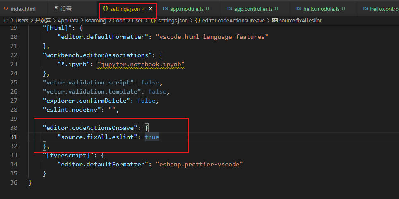Open the User breadcrumb dropdown
This screenshot has height=199, width=399.
point(137,20)
